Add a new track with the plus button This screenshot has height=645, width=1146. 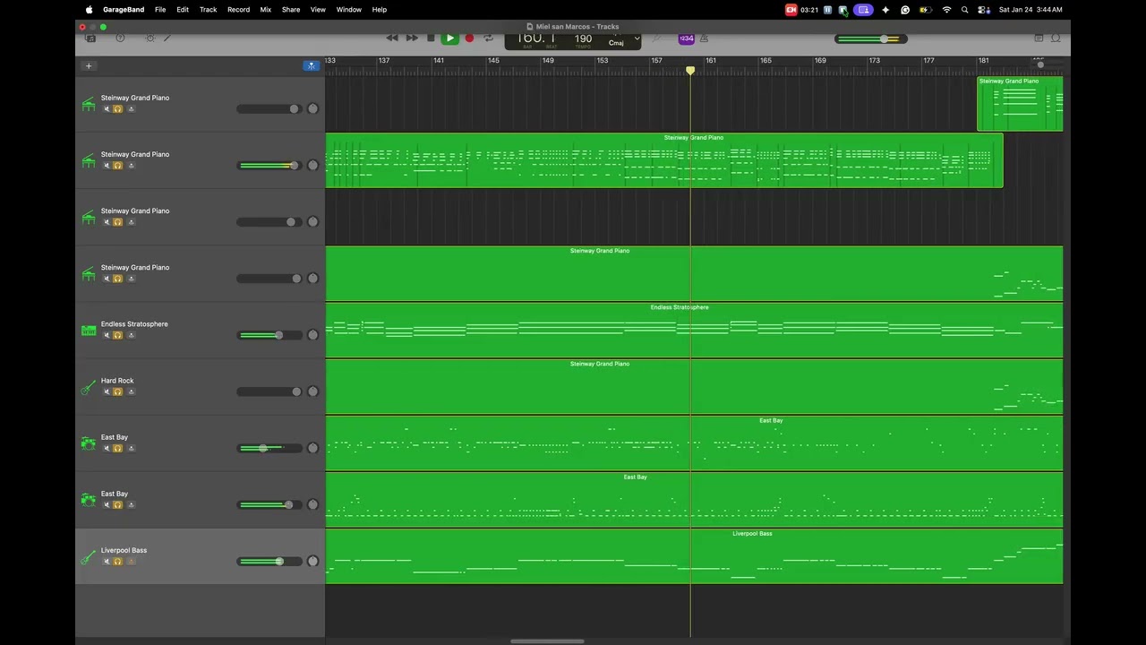pyautogui.click(x=89, y=66)
